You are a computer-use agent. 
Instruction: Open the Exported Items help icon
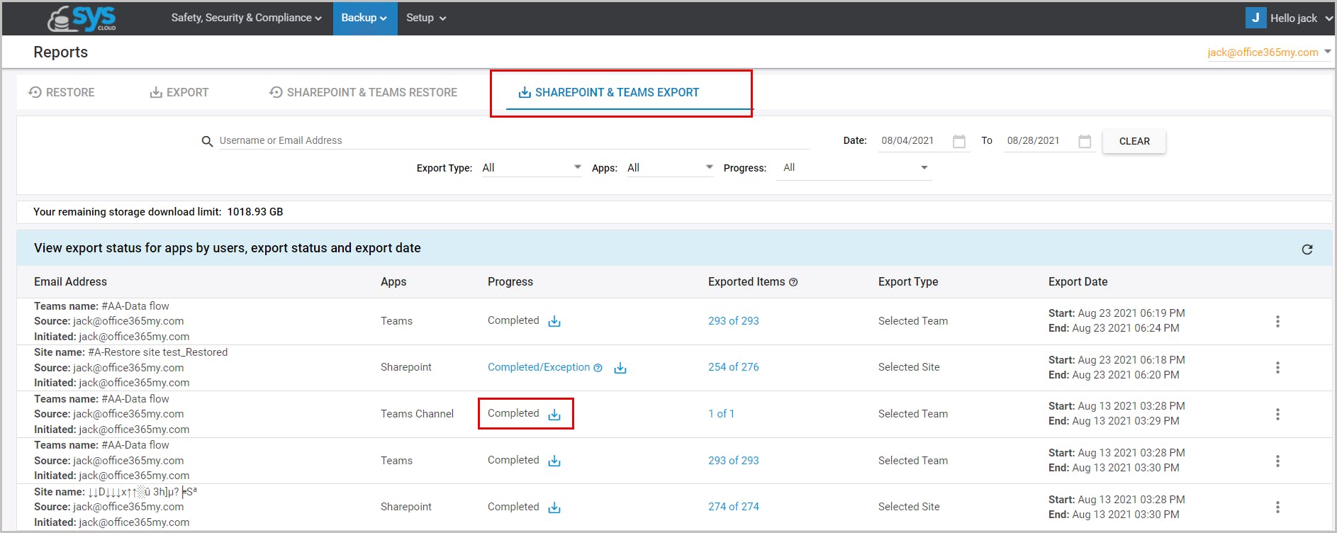[x=793, y=282]
